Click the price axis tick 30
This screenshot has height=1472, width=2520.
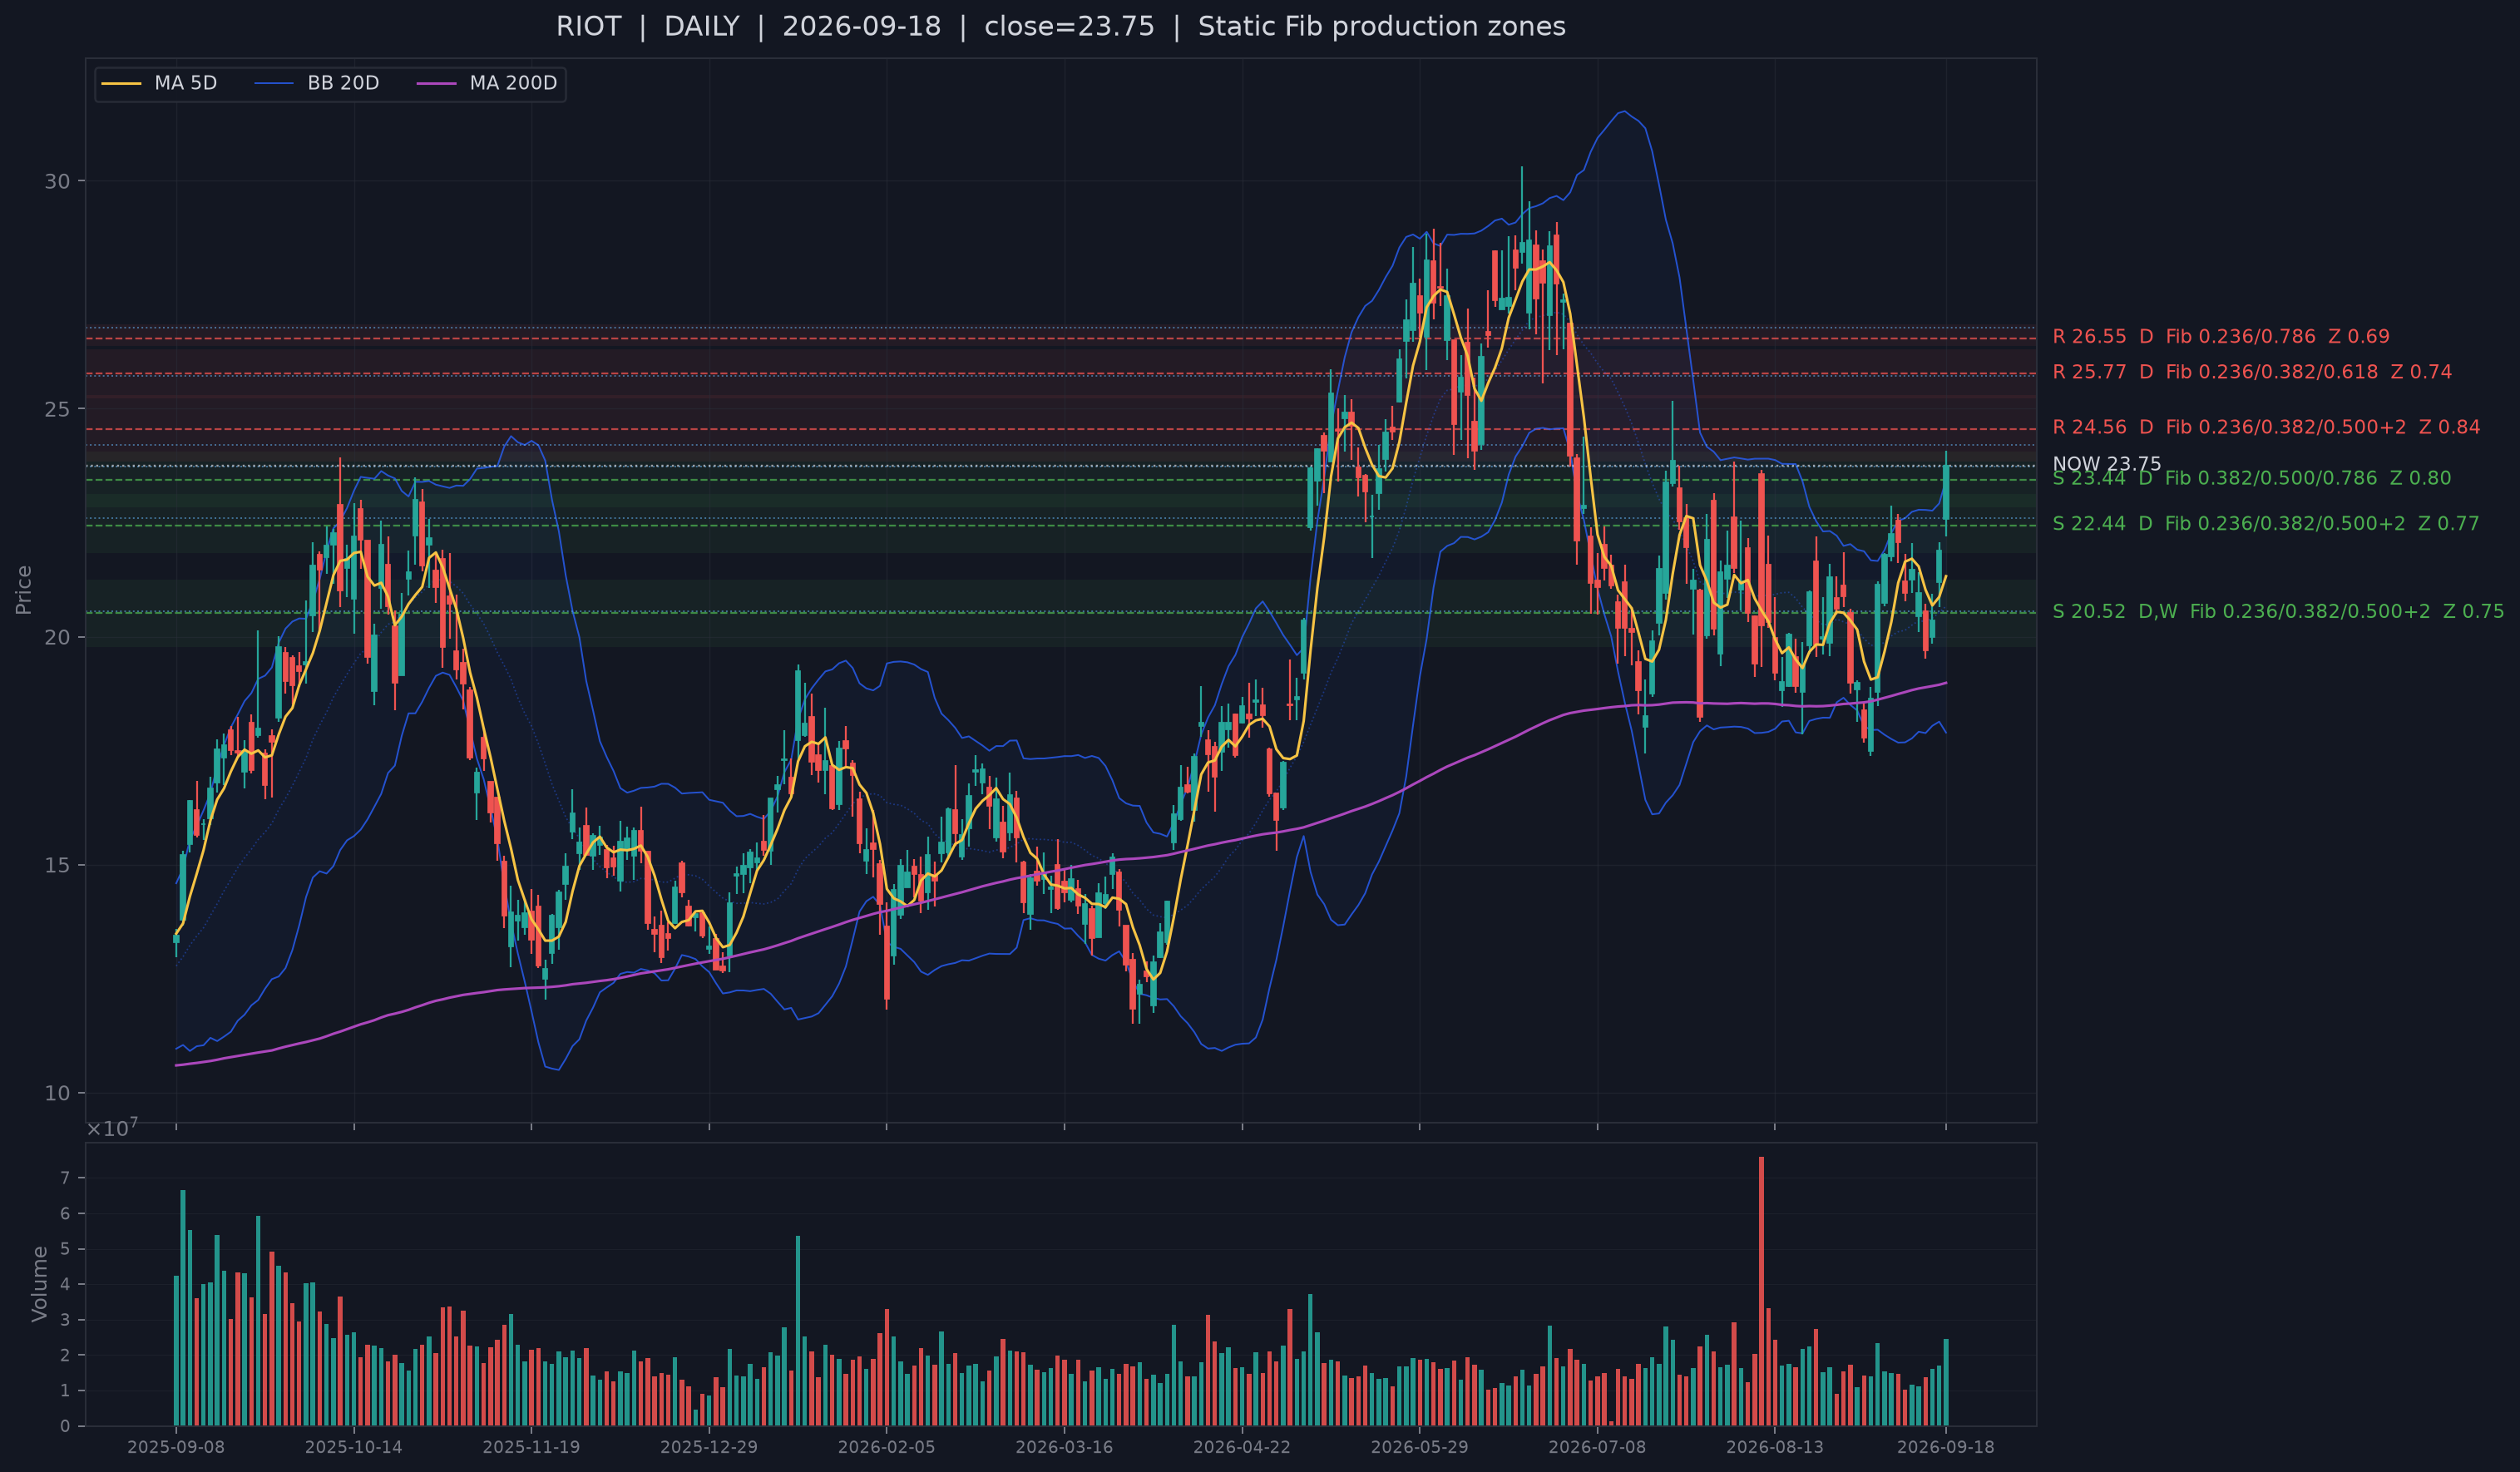click(57, 181)
